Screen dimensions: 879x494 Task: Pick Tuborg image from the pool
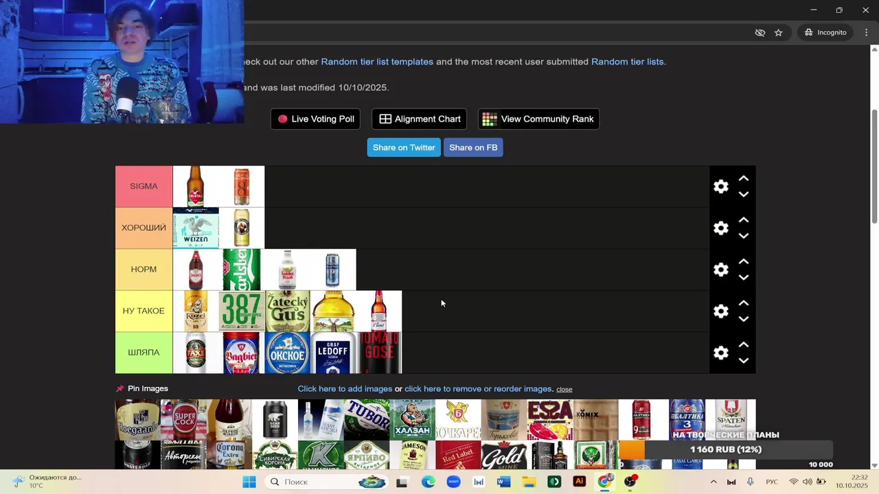pos(367,419)
